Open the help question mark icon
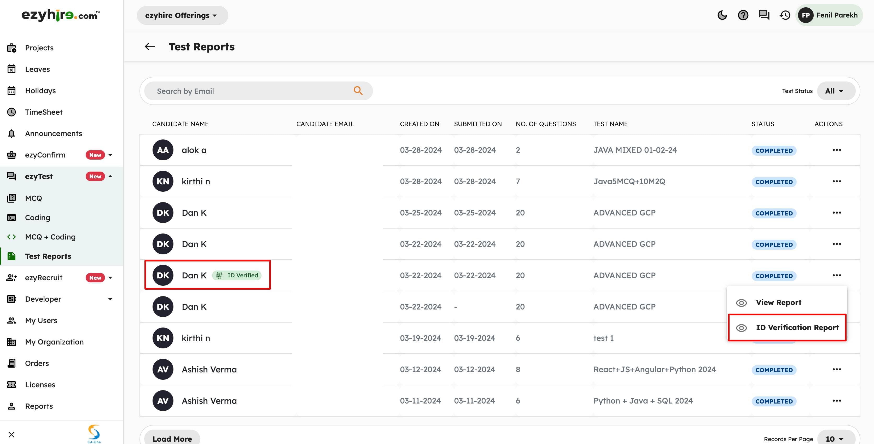This screenshot has width=874, height=444. 743,15
